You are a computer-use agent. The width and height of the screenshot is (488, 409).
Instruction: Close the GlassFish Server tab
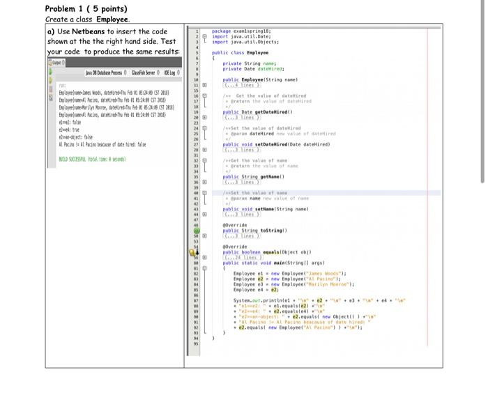click(x=158, y=72)
